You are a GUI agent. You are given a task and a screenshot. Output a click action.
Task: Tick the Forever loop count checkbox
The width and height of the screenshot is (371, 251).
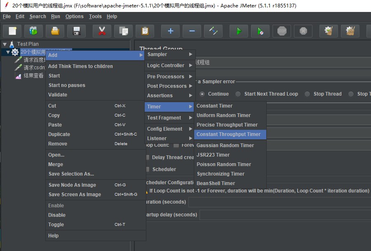tap(176, 145)
